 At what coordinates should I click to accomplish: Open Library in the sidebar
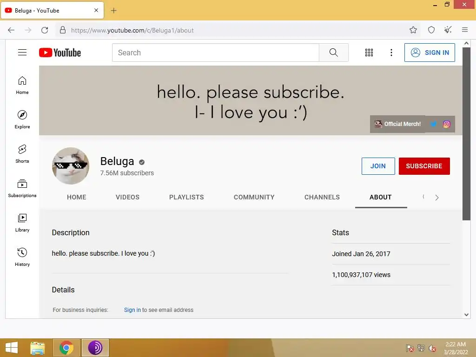point(22,223)
